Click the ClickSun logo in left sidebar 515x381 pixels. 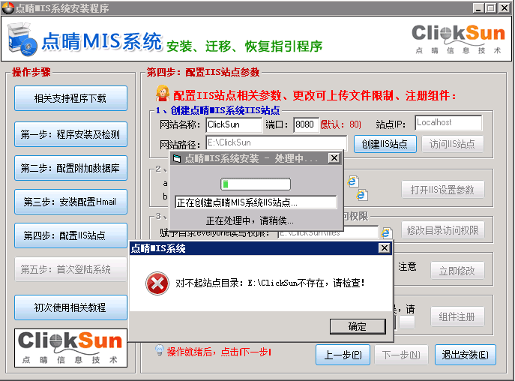pos(70,346)
